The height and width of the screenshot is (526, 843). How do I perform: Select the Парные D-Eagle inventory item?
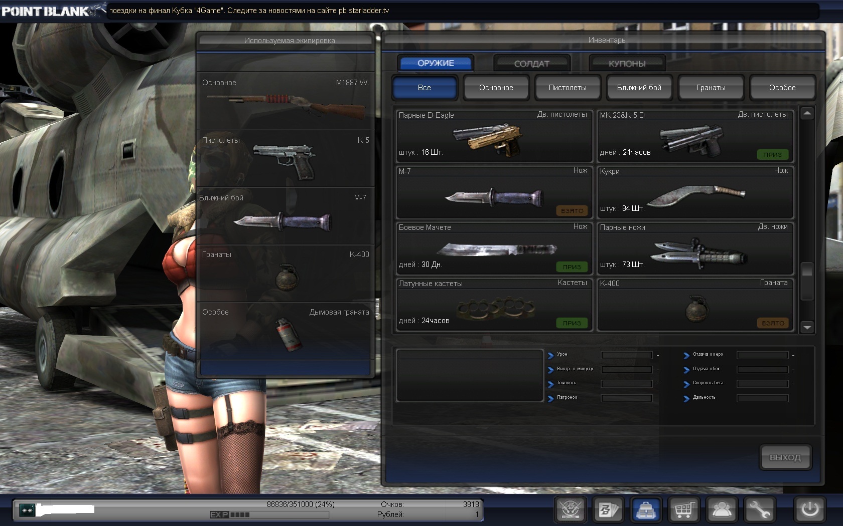(494, 136)
